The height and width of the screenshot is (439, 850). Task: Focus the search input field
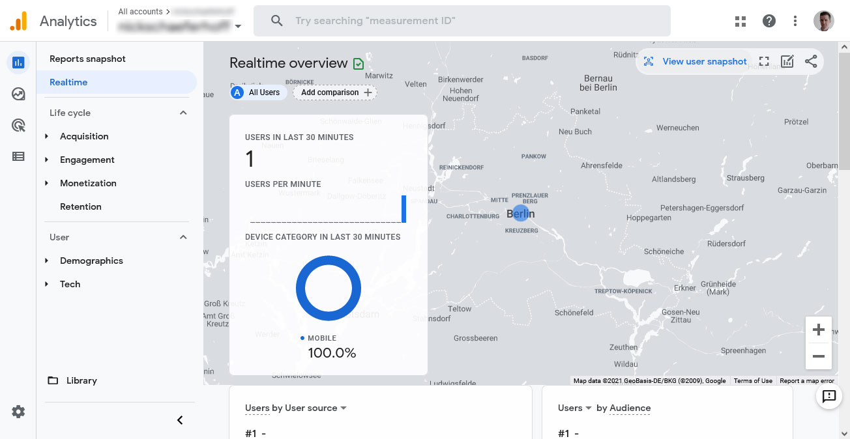462,21
